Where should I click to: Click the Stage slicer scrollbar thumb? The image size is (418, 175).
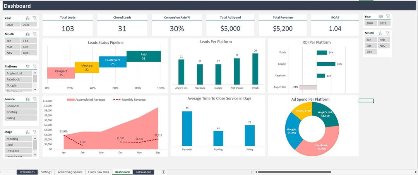pyautogui.click(x=35, y=145)
